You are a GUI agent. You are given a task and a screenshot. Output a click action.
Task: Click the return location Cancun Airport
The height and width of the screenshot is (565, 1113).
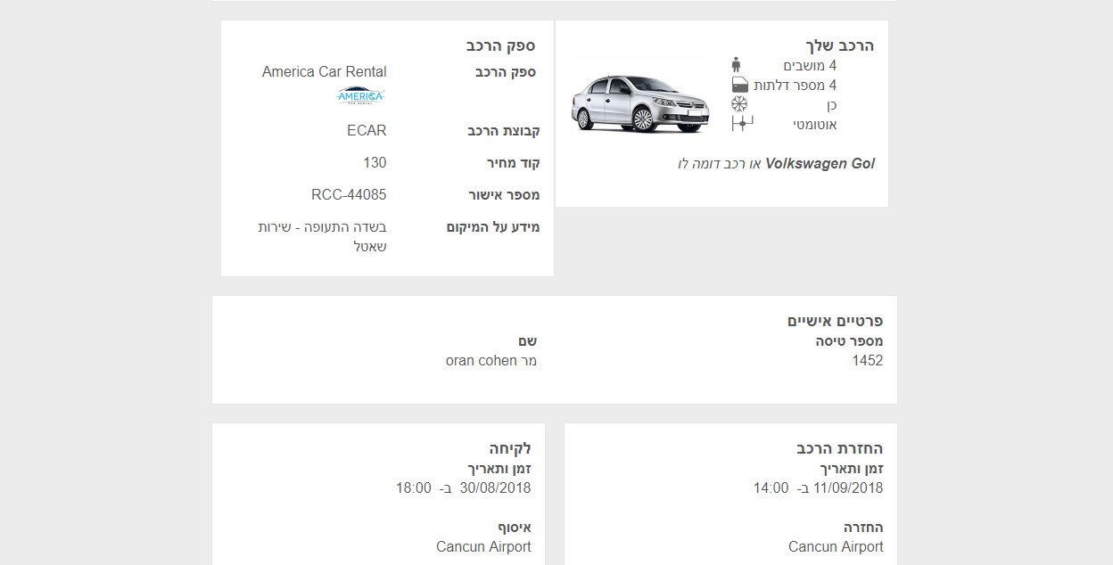tap(836, 547)
